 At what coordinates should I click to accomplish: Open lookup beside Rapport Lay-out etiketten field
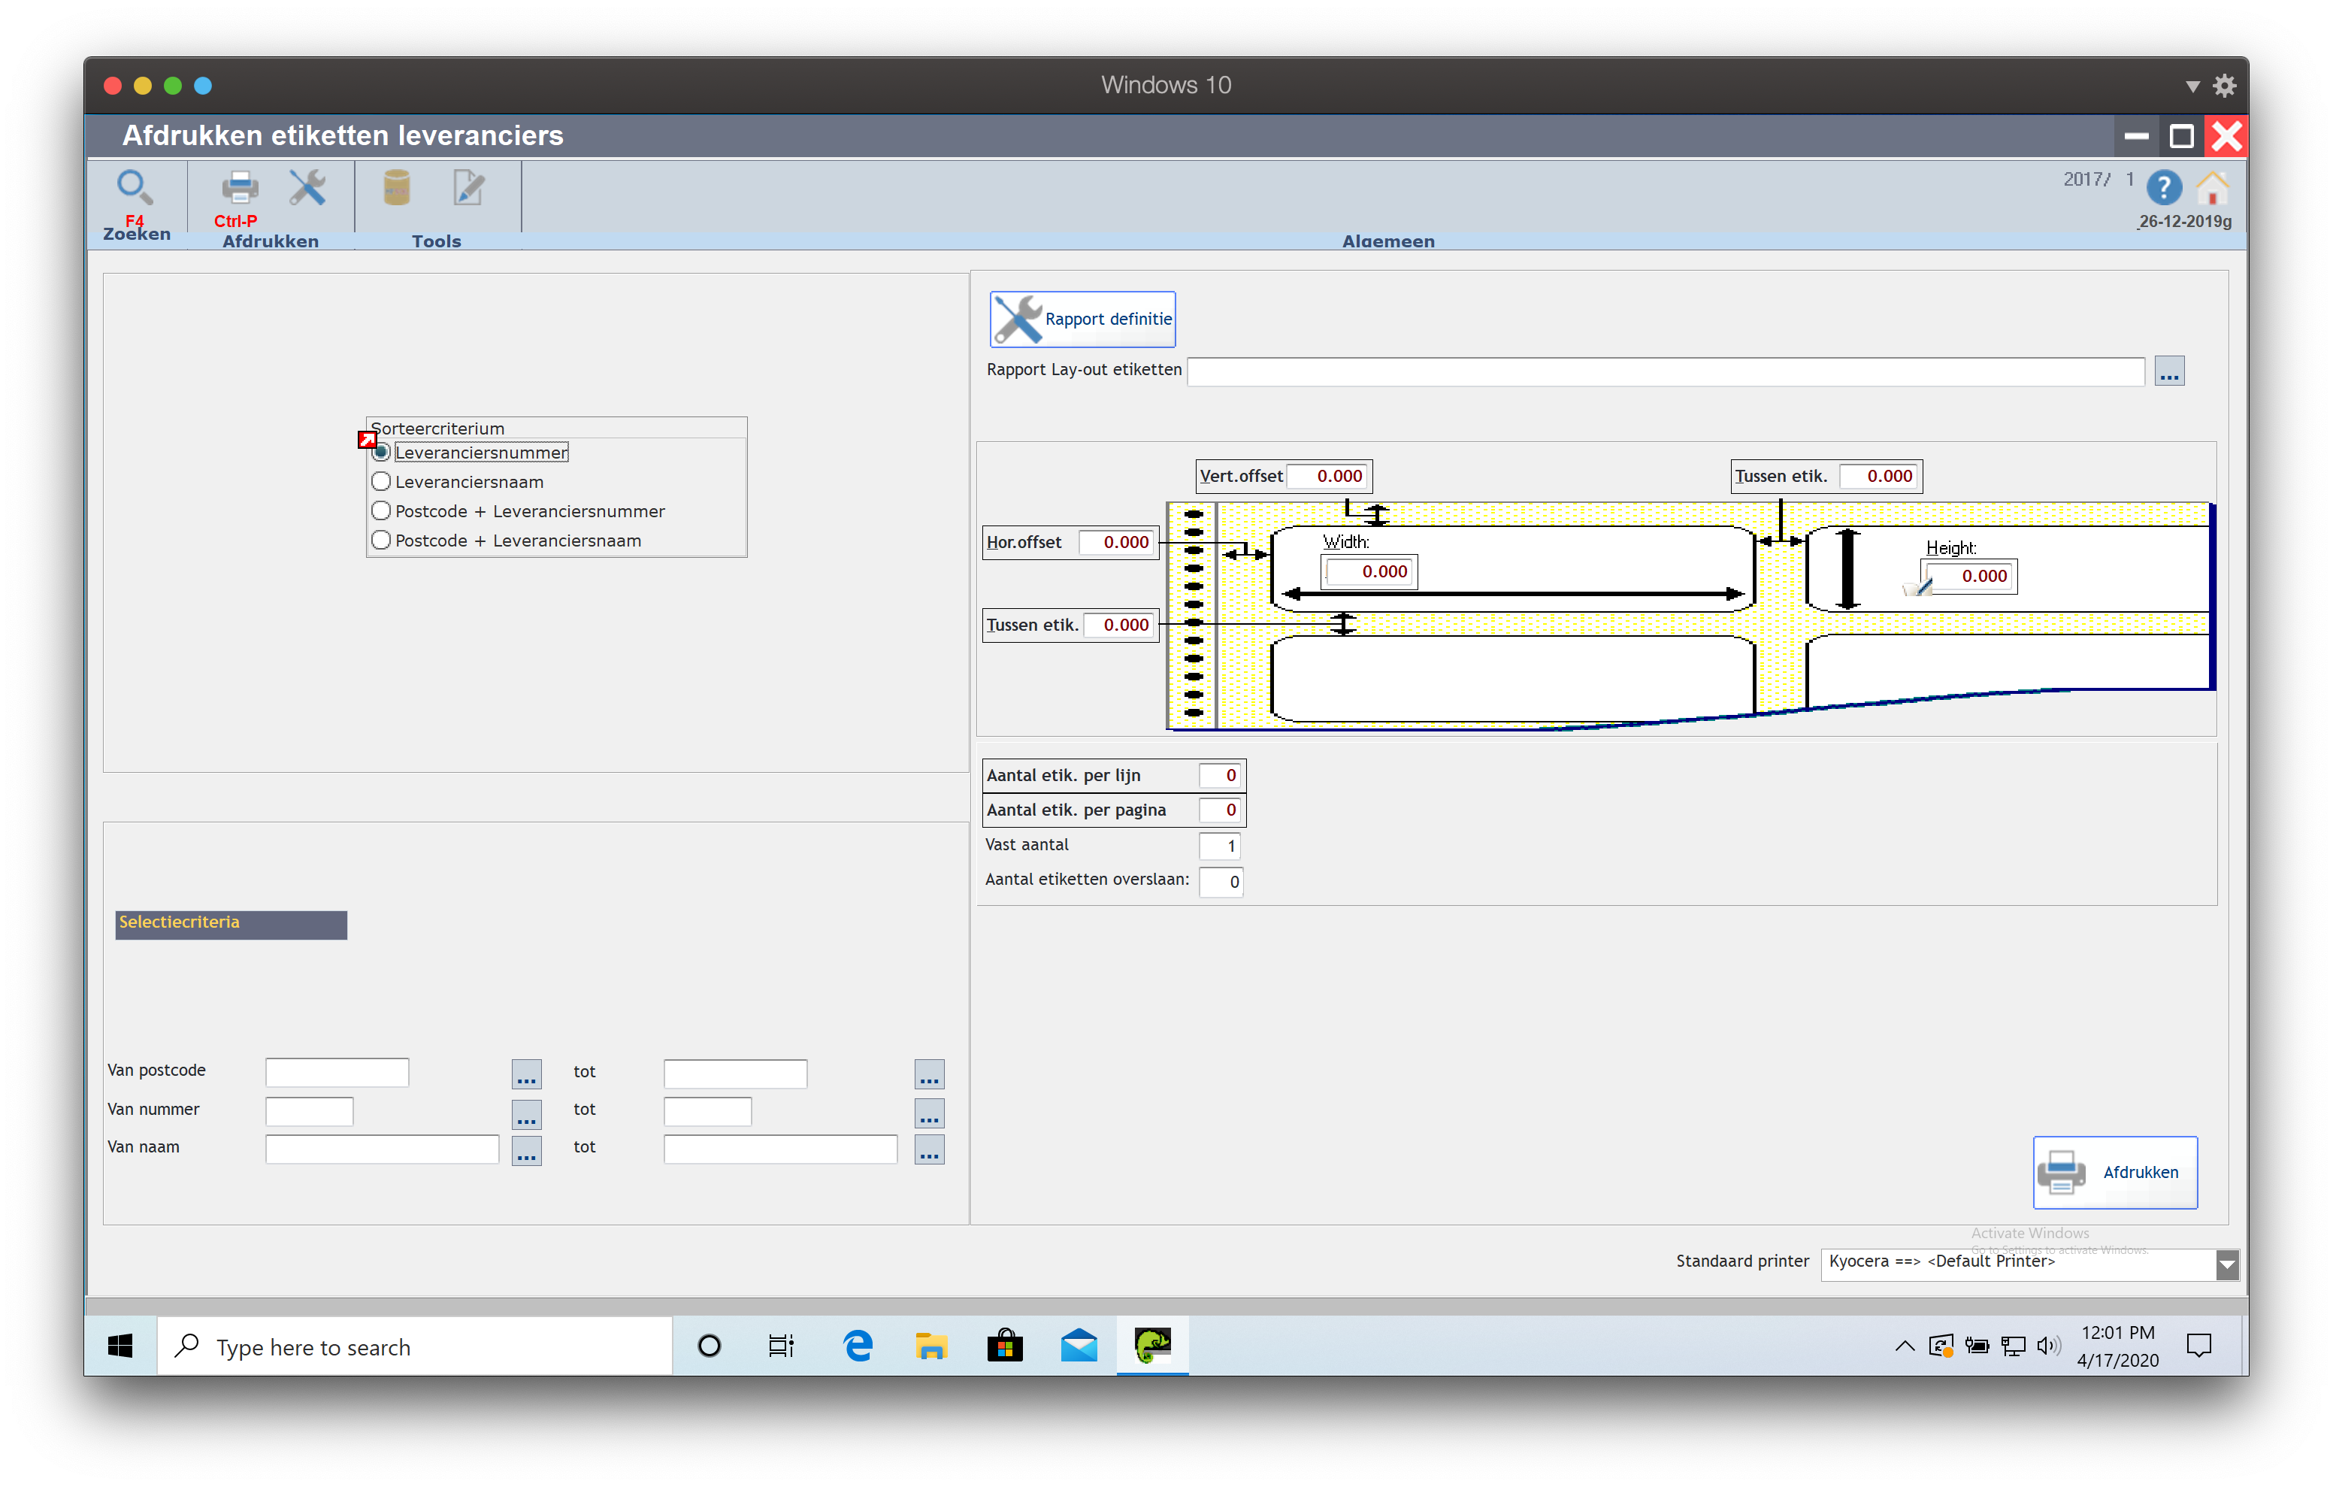2169,371
